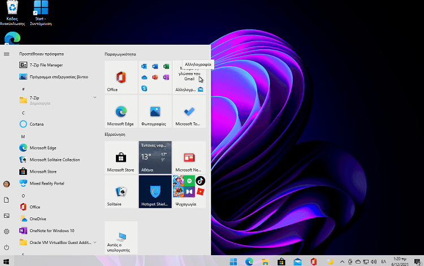Open the Hotspot Shield tile

[x=155, y=192]
